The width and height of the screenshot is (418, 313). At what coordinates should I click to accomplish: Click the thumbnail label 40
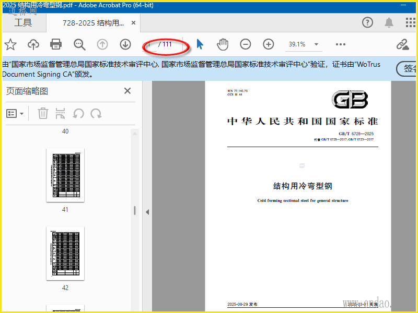click(65, 131)
